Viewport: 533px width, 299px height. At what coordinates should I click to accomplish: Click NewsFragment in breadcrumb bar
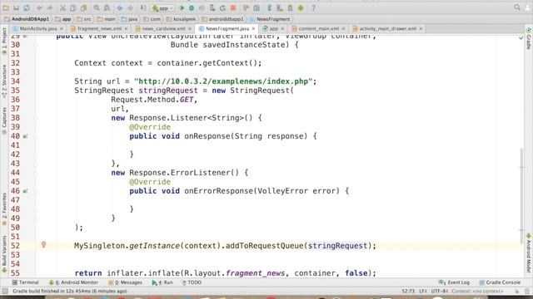pos(270,19)
